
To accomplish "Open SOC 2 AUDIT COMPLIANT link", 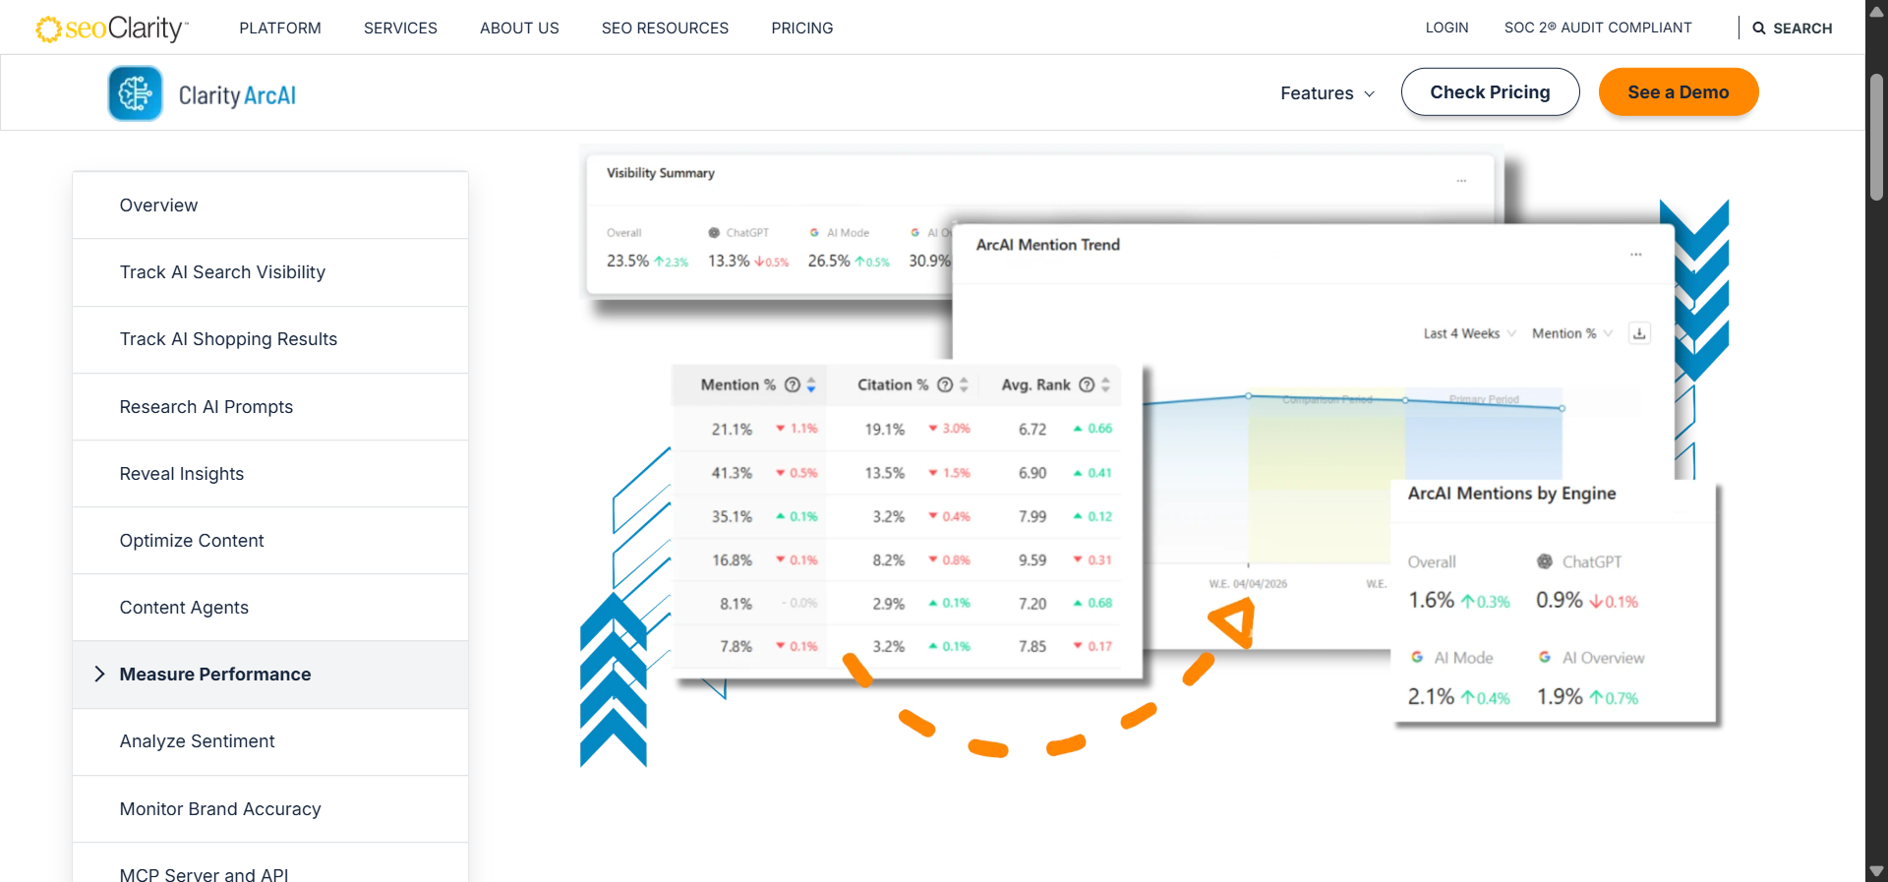I will 1598,28.
